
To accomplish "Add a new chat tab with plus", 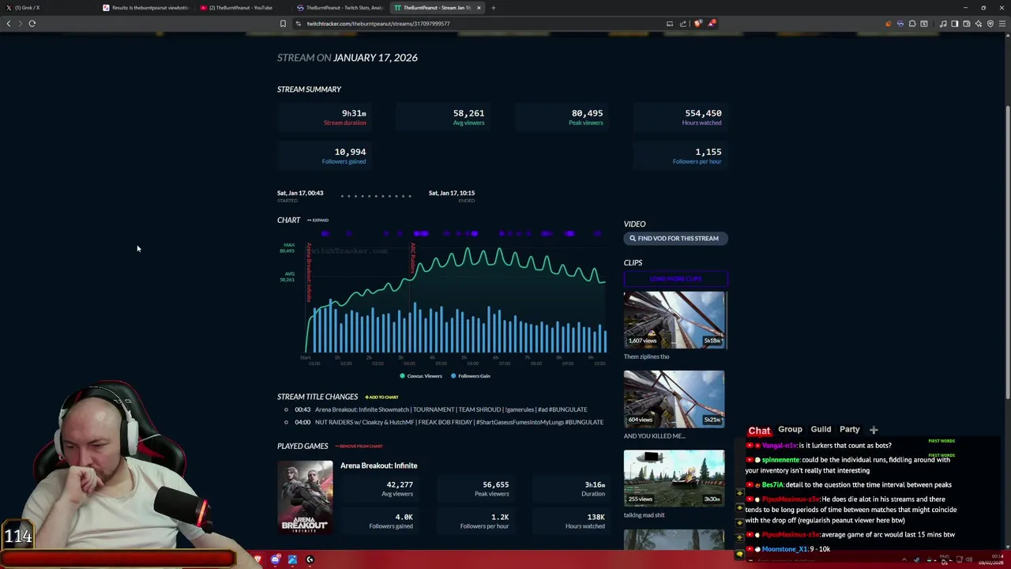I will pyautogui.click(x=874, y=430).
